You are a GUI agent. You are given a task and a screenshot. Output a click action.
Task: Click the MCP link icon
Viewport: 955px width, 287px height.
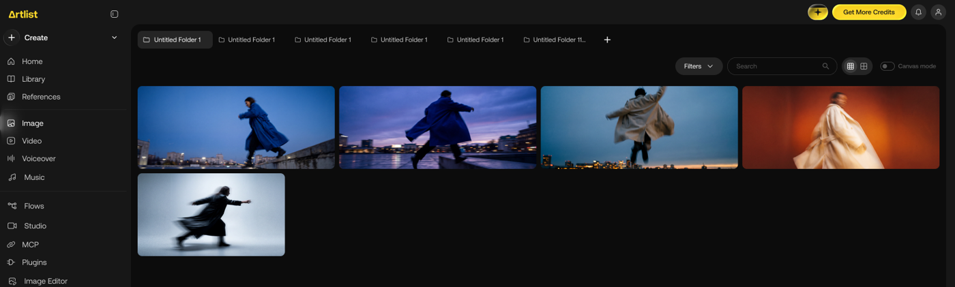click(x=11, y=245)
